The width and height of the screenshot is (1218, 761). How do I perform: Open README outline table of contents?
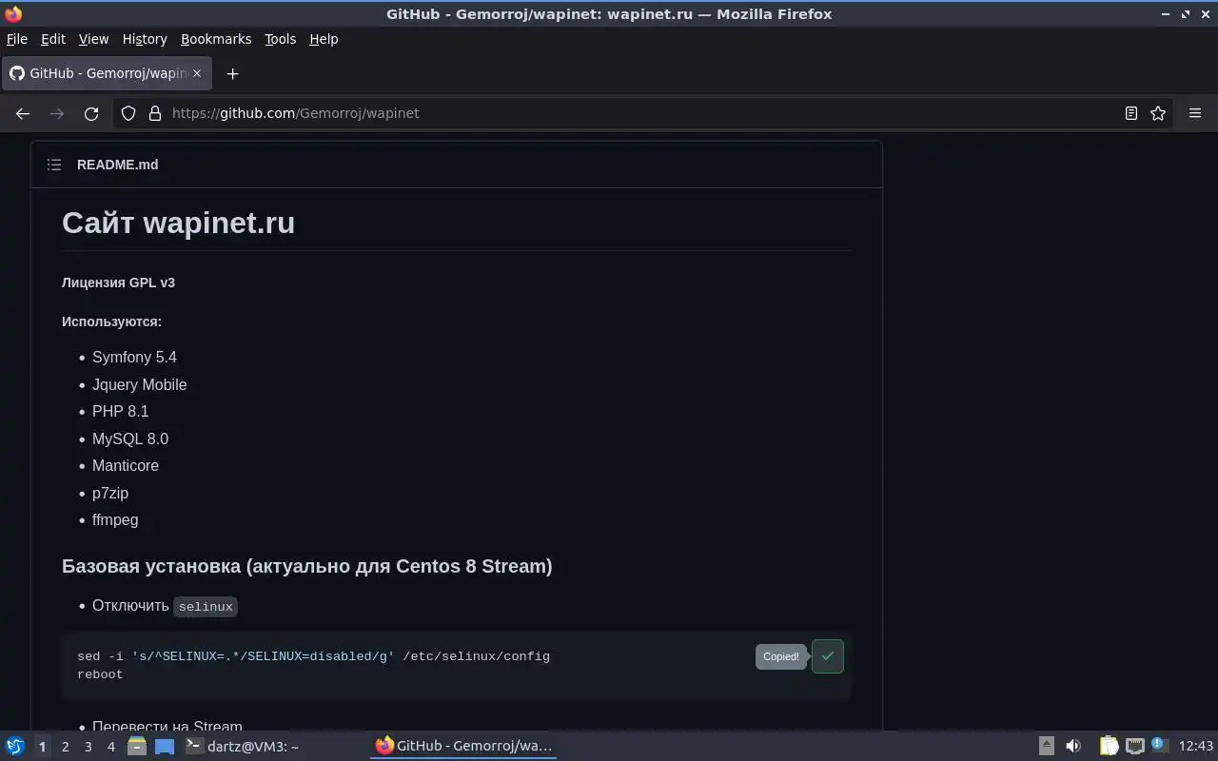tap(54, 165)
